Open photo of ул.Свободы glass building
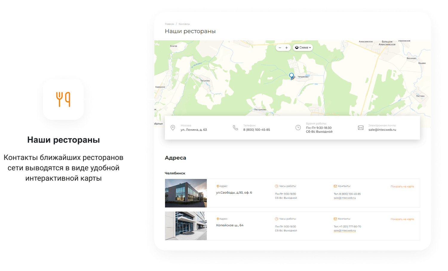448x271 pixels. pos(186,193)
